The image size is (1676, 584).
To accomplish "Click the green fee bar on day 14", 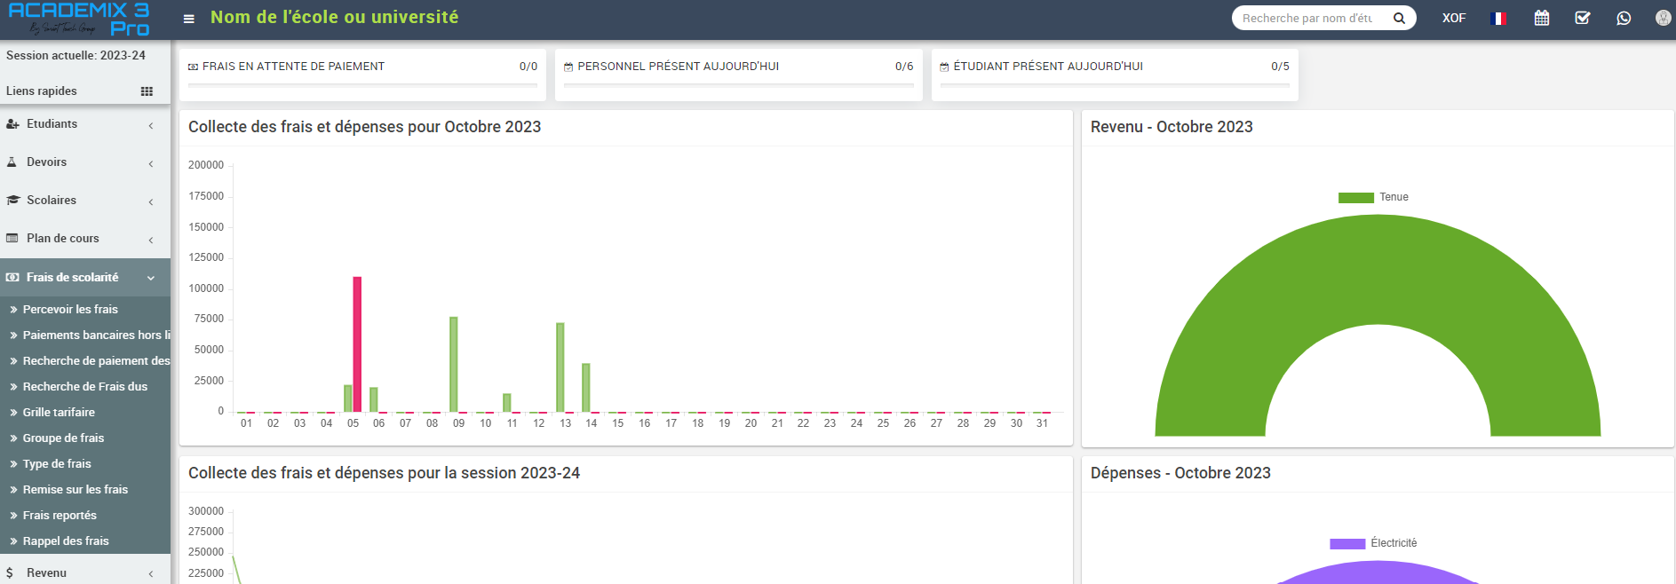I will pyautogui.click(x=586, y=388).
